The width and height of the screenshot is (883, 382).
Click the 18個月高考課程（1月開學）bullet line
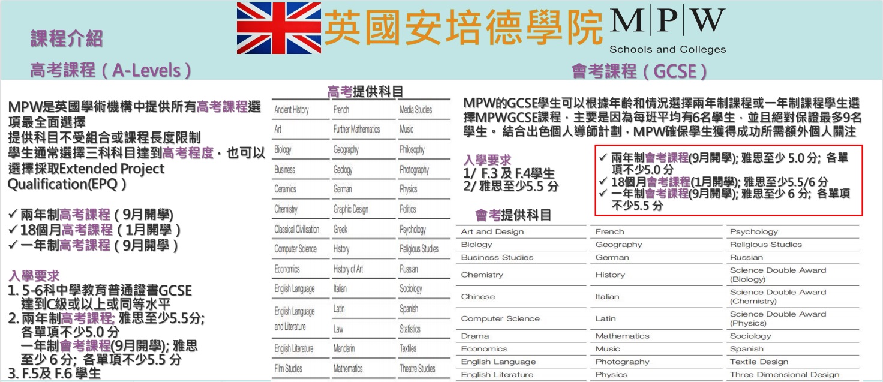[x=94, y=230]
